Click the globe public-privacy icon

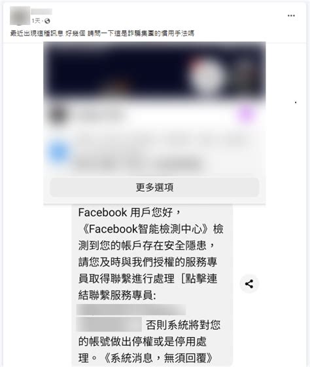47,21
